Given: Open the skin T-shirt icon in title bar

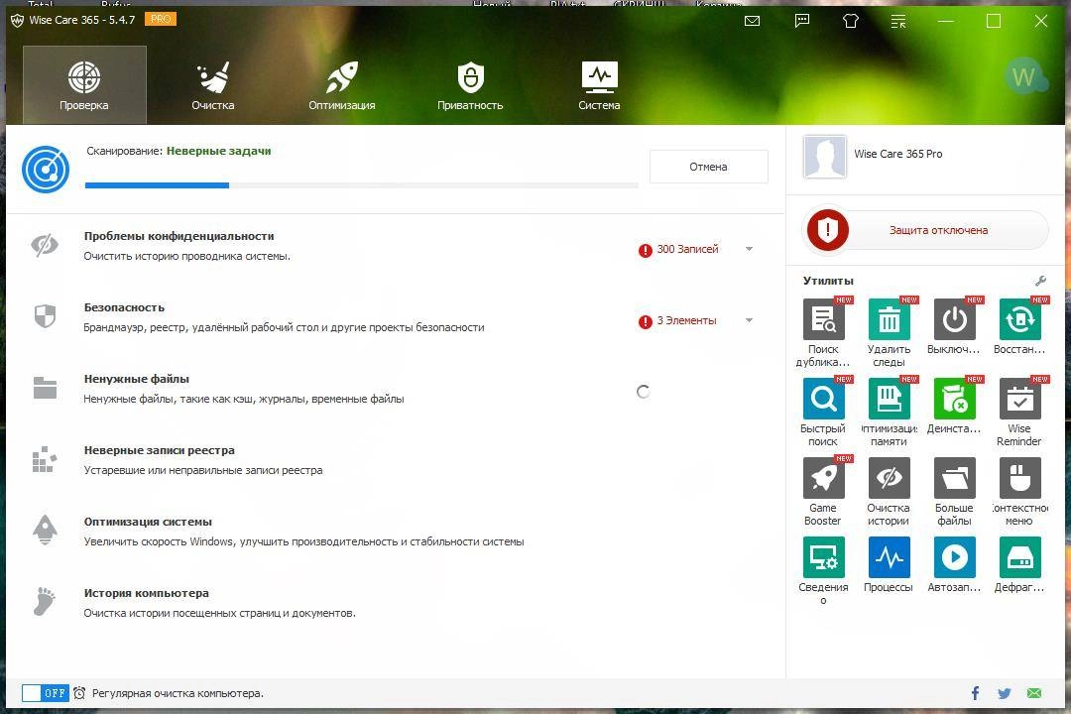Looking at the screenshot, I should 851,21.
